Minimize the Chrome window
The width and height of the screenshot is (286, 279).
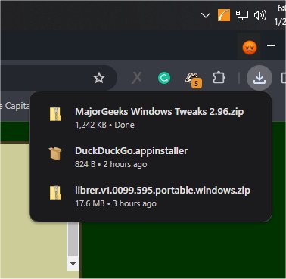[x=271, y=46]
